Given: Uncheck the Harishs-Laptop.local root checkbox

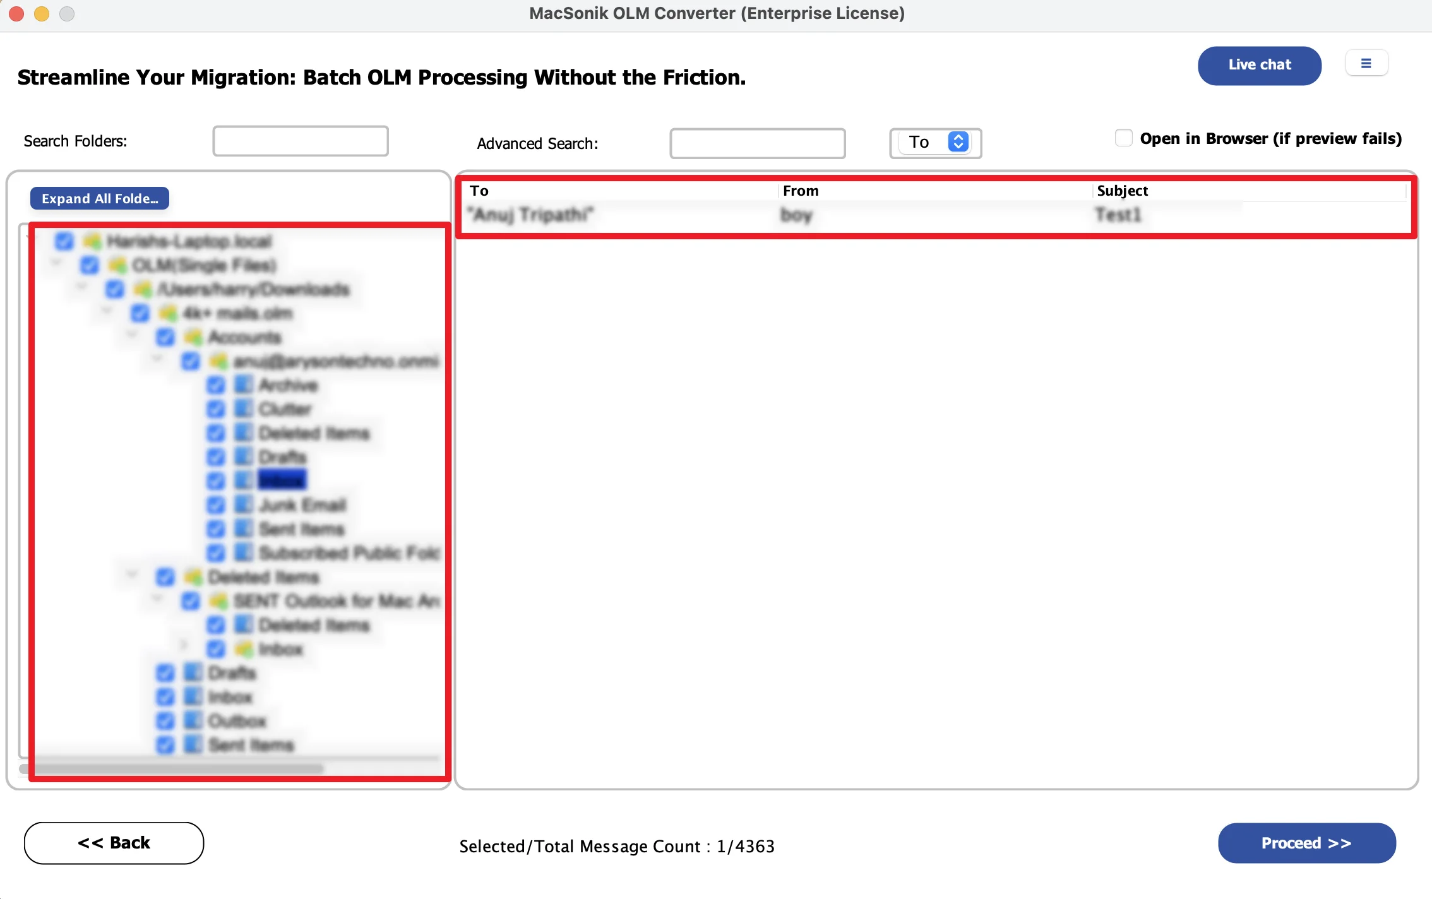Looking at the screenshot, I should pyautogui.click(x=64, y=241).
